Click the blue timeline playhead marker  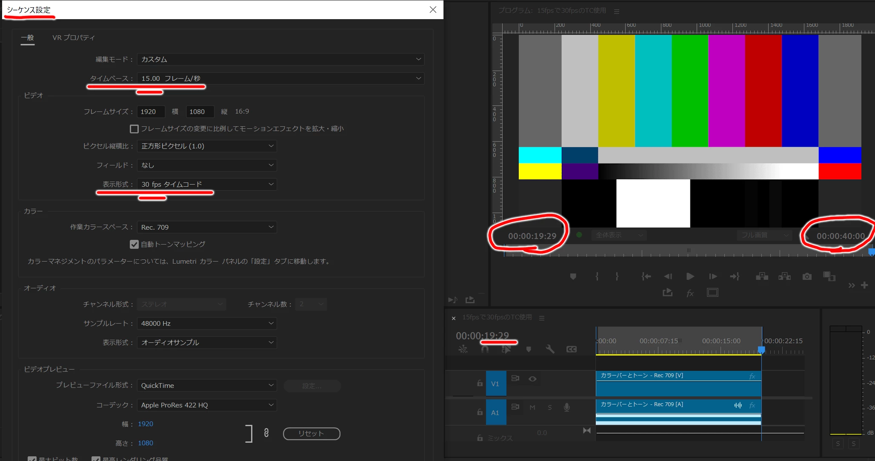(x=761, y=350)
